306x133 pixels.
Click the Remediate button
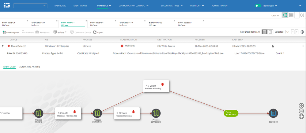click(x=42, y=32)
